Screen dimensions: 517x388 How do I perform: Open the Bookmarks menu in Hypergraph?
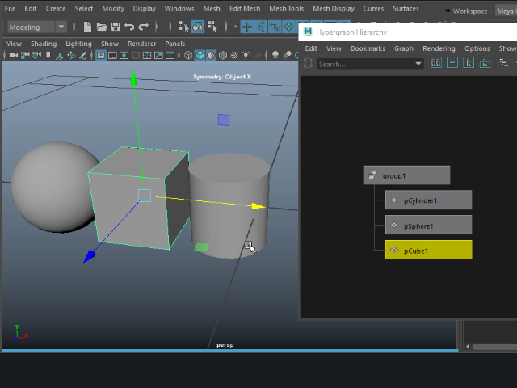(x=368, y=48)
